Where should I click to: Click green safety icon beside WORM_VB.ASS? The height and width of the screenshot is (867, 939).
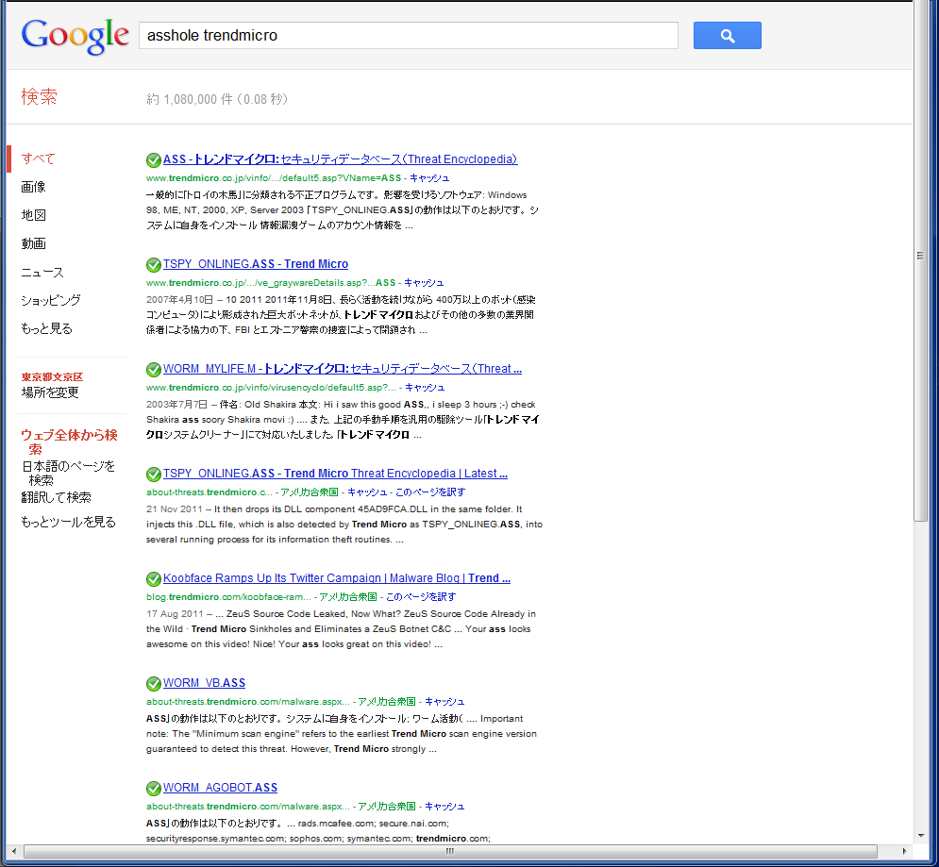coord(154,683)
